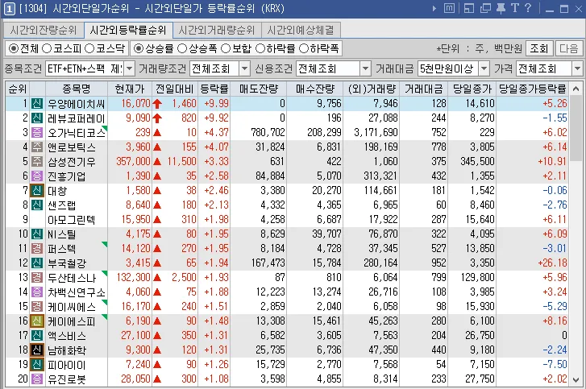Select the 코스닥 radio button
Viewport: 586px width, 389px height.
coord(89,48)
